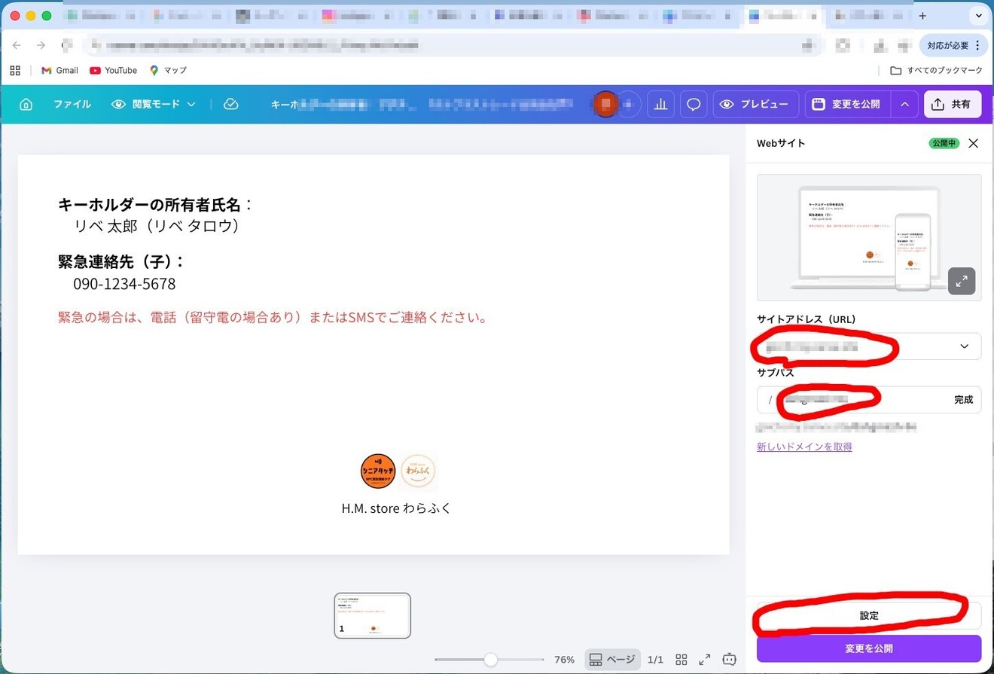Click the 1/1 page counter

tap(655, 660)
